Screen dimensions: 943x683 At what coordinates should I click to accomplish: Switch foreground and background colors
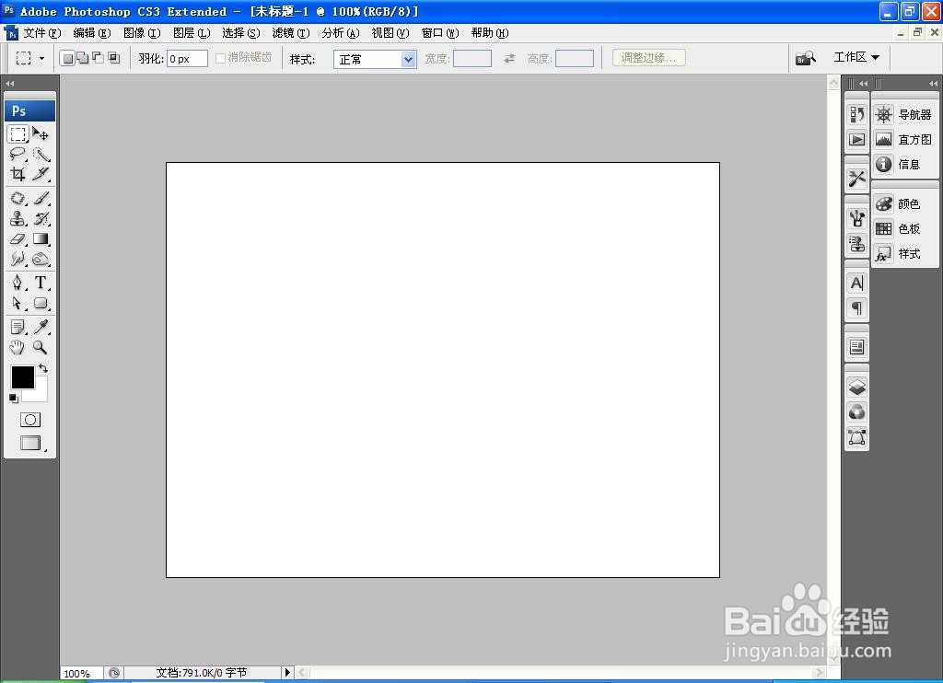click(43, 368)
